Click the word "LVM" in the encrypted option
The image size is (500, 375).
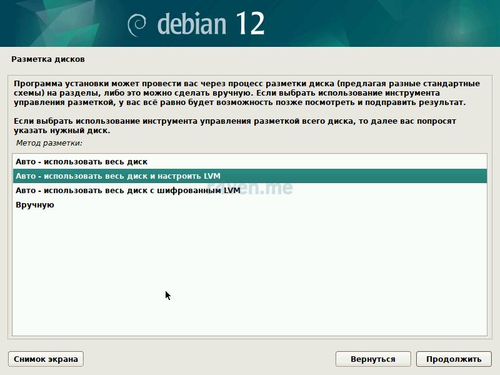(x=231, y=190)
